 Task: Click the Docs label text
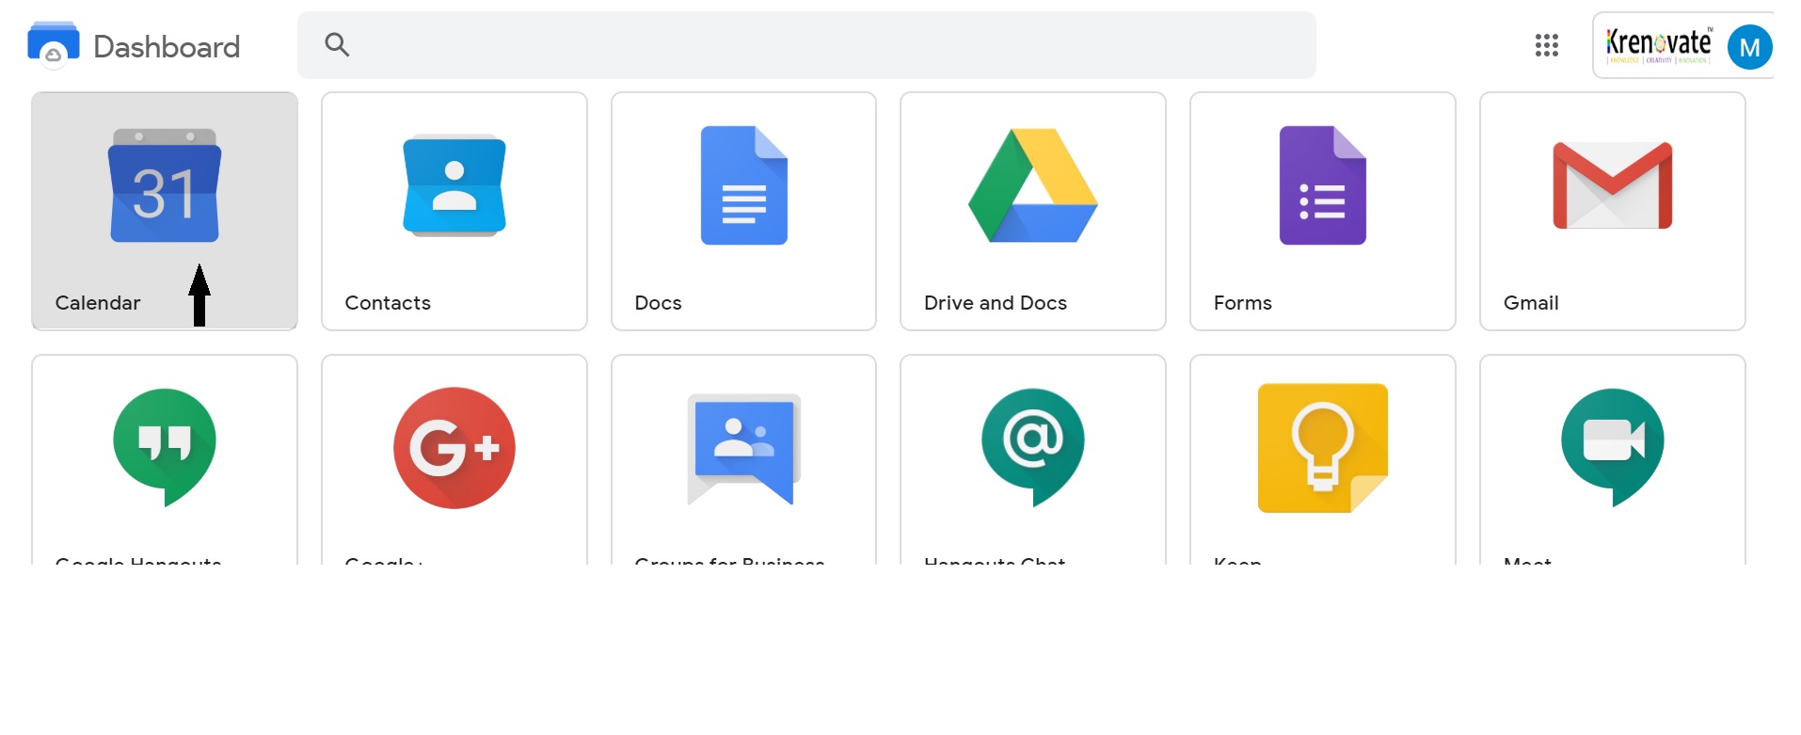pyautogui.click(x=658, y=303)
